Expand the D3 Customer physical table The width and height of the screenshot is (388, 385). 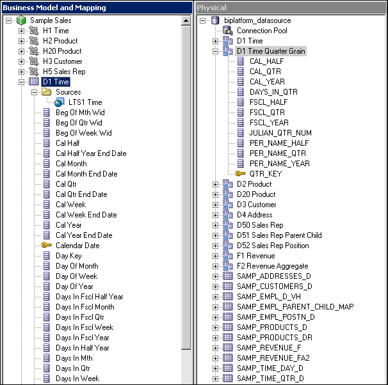tap(215, 205)
